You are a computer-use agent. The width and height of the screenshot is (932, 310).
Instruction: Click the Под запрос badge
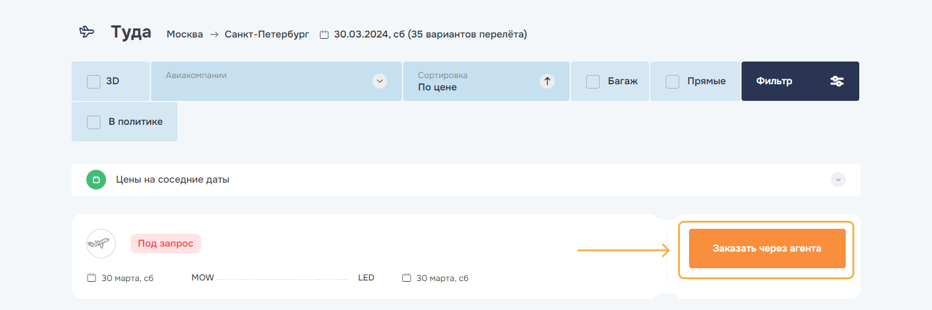point(165,244)
